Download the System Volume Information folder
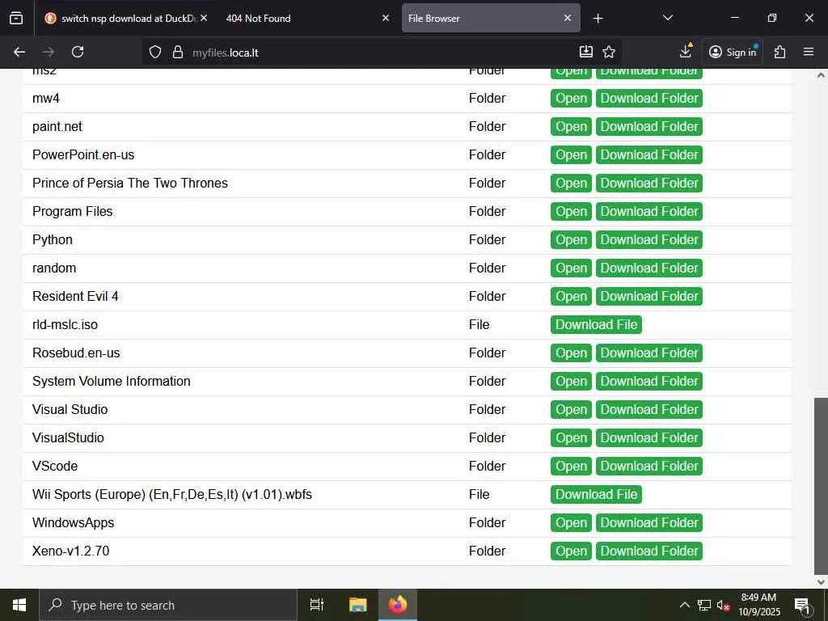828x621 pixels. 649,382
